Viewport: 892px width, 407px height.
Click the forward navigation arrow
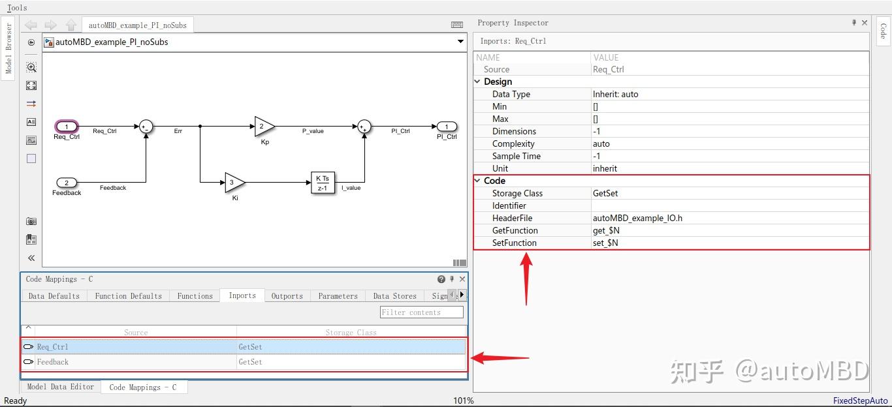click(50, 25)
